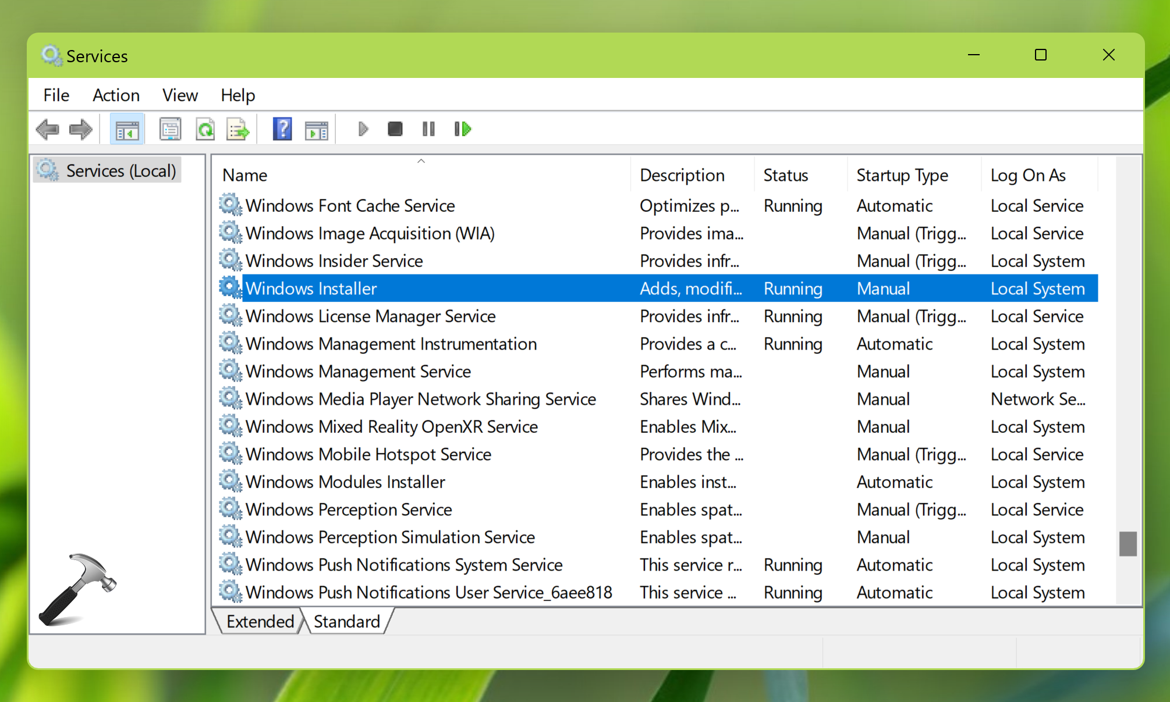This screenshot has width=1170, height=702.
Task: Click the vertical scrollbar thumb
Action: point(1128,543)
